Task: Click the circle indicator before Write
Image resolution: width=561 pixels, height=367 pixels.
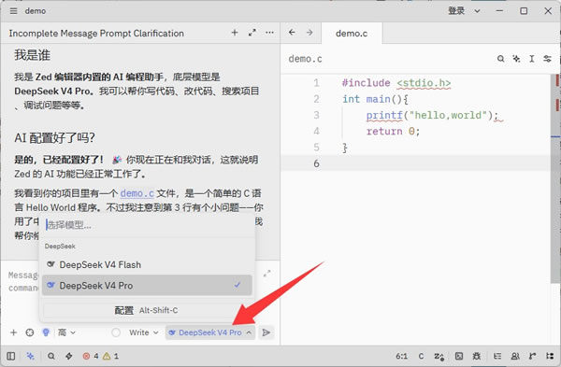Action: pos(116,332)
